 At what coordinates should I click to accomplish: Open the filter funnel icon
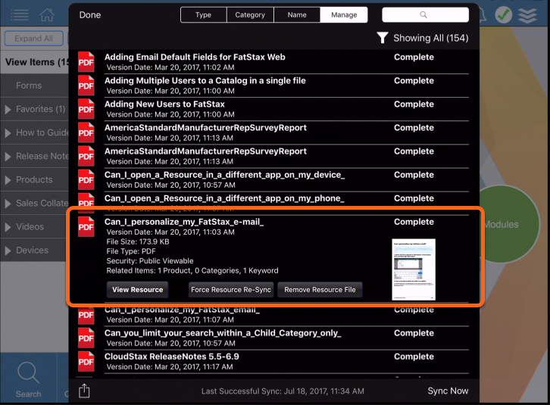coord(383,38)
